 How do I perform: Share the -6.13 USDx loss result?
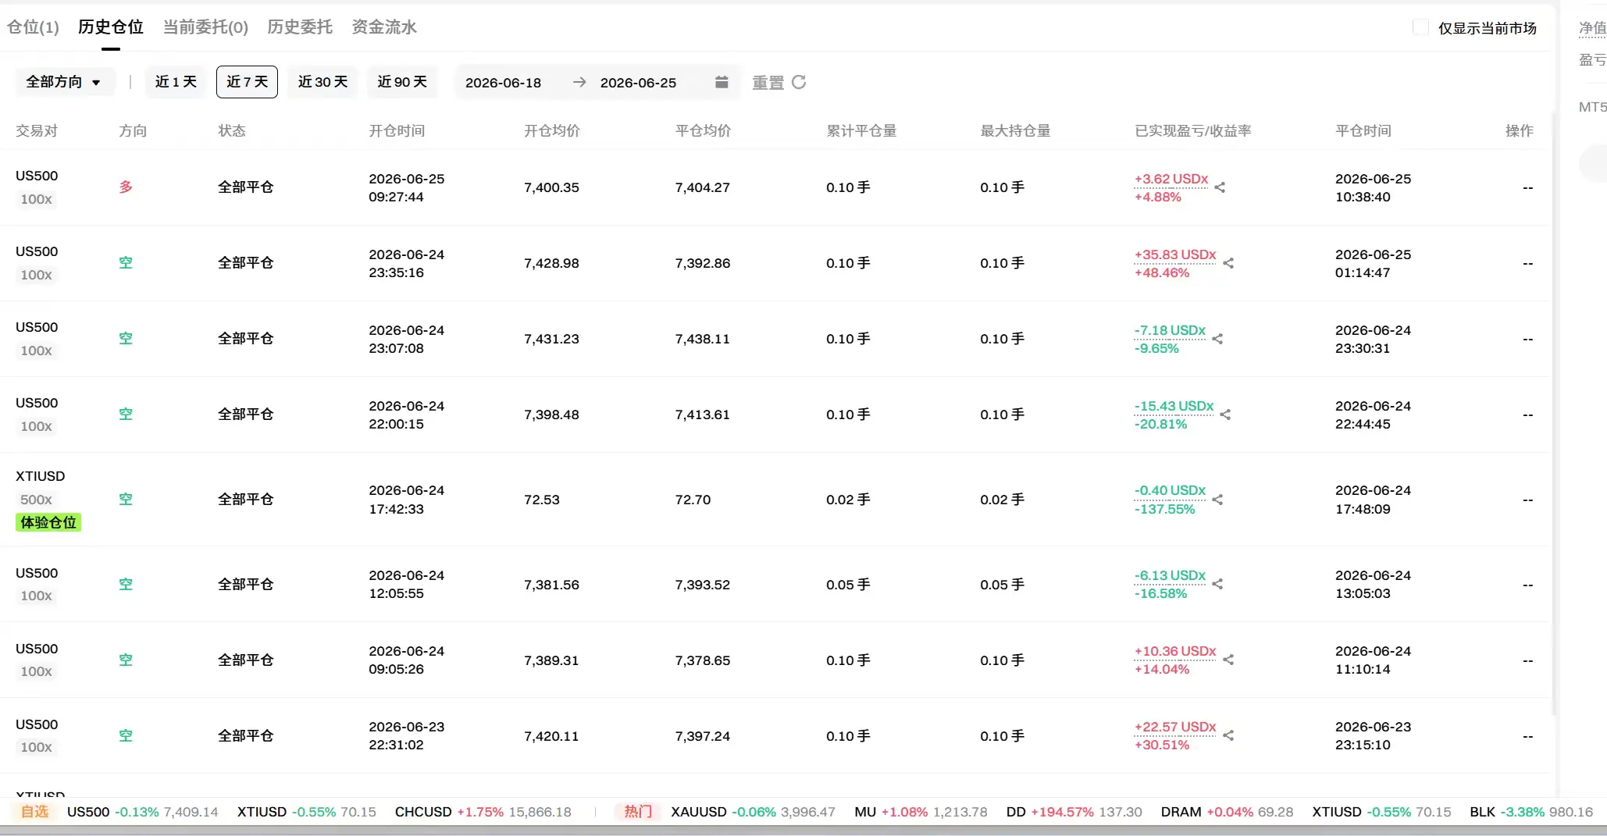(x=1217, y=584)
